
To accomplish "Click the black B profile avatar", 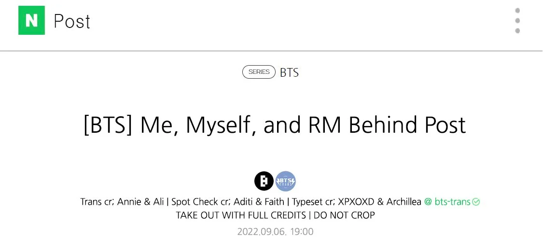I will [264, 181].
